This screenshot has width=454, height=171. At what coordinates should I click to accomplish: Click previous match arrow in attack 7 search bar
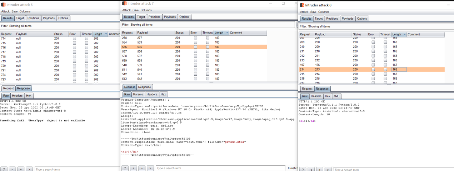(134, 168)
